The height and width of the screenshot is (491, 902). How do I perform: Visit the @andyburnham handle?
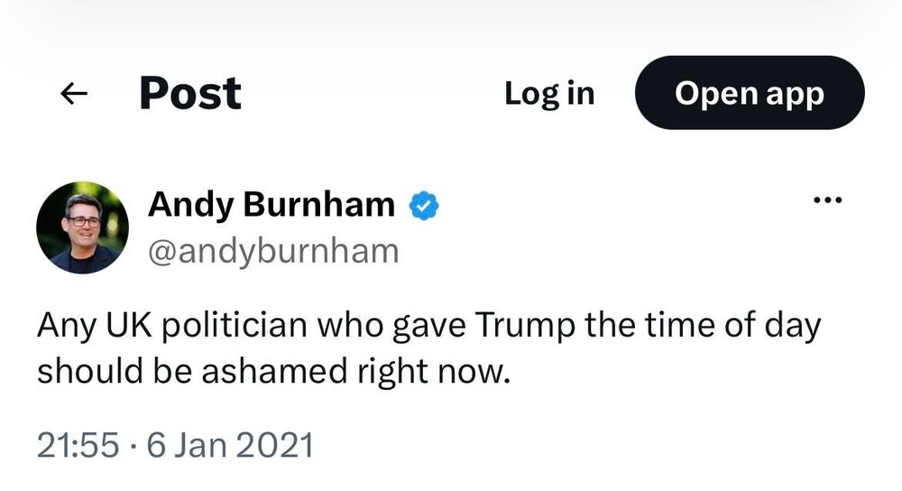coord(273,252)
